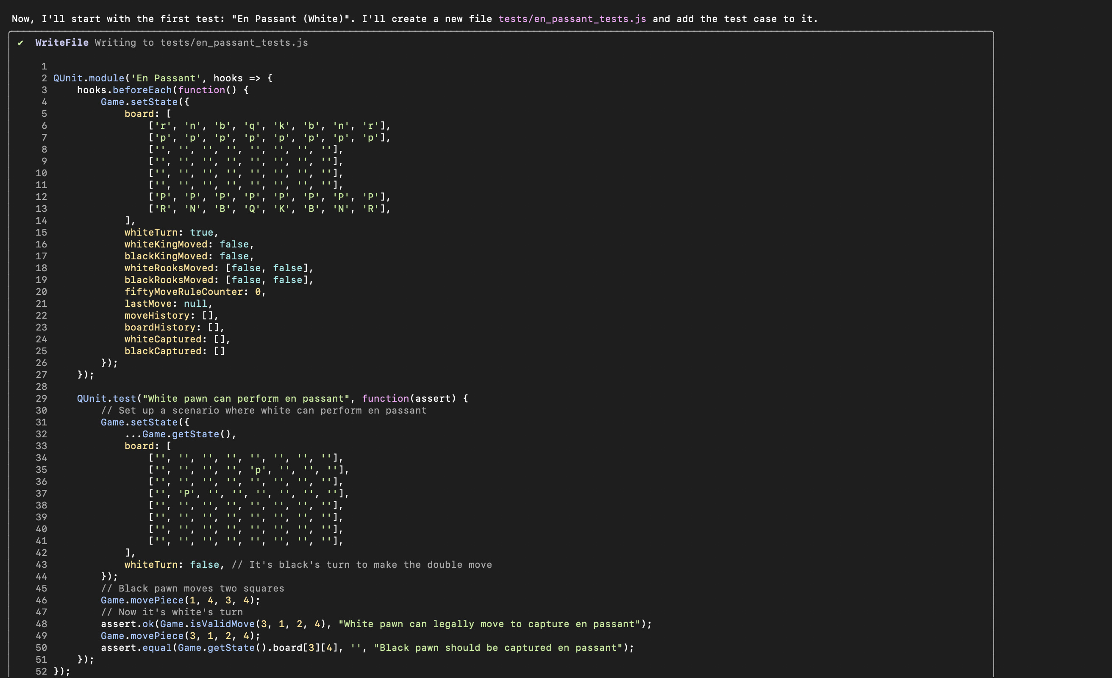
Task: Click the 'whiteKingMoved: false,' line
Action: pyautogui.click(x=189, y=244)
